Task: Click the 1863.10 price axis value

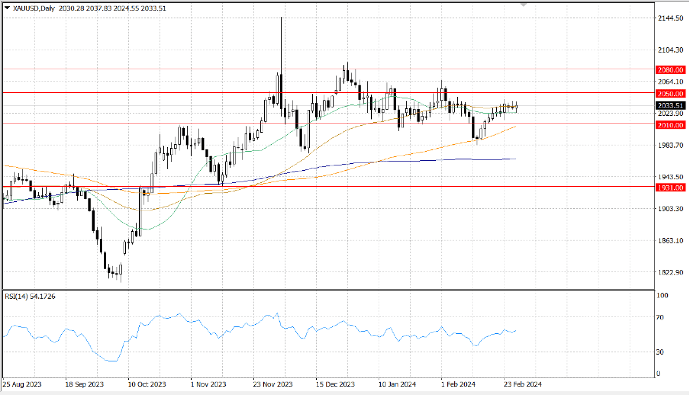Action: (x=671, y=241)
